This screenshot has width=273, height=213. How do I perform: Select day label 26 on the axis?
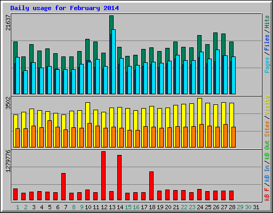[x=216, y=207]
